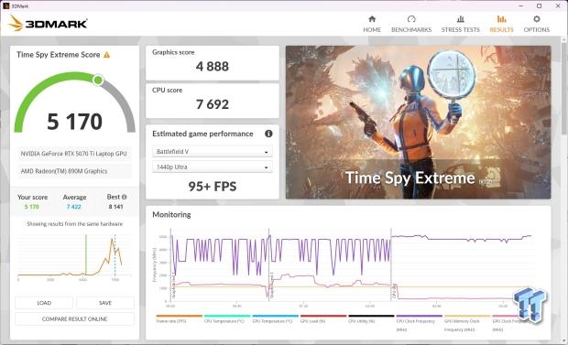Open the Stress Tests section

(461, 24)
